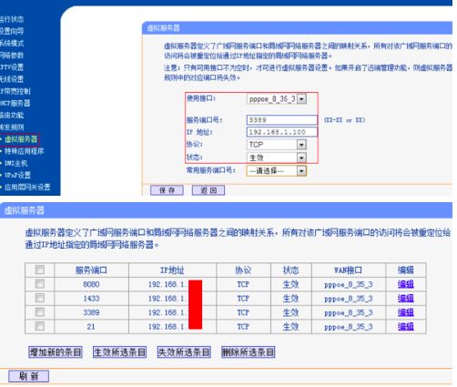The image size is (457, 387).
Task: Select the checkbox for port 1433 row
Action: point(40,298)
